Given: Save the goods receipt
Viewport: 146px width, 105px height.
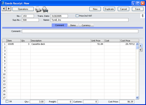Looking at the screenshot, I should click(x=138, y=9).
